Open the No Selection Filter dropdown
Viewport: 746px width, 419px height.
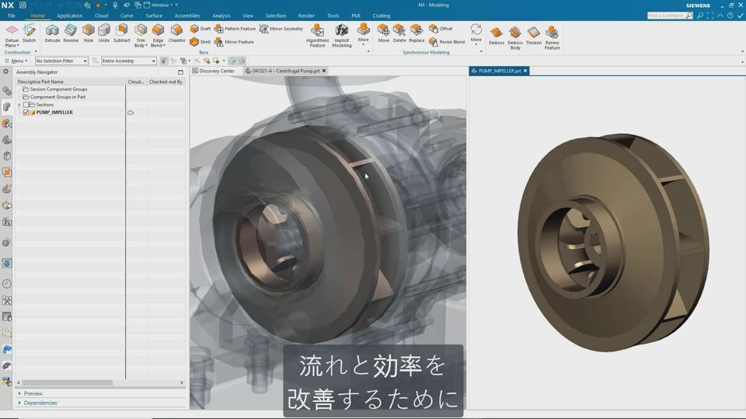(61, 61)
